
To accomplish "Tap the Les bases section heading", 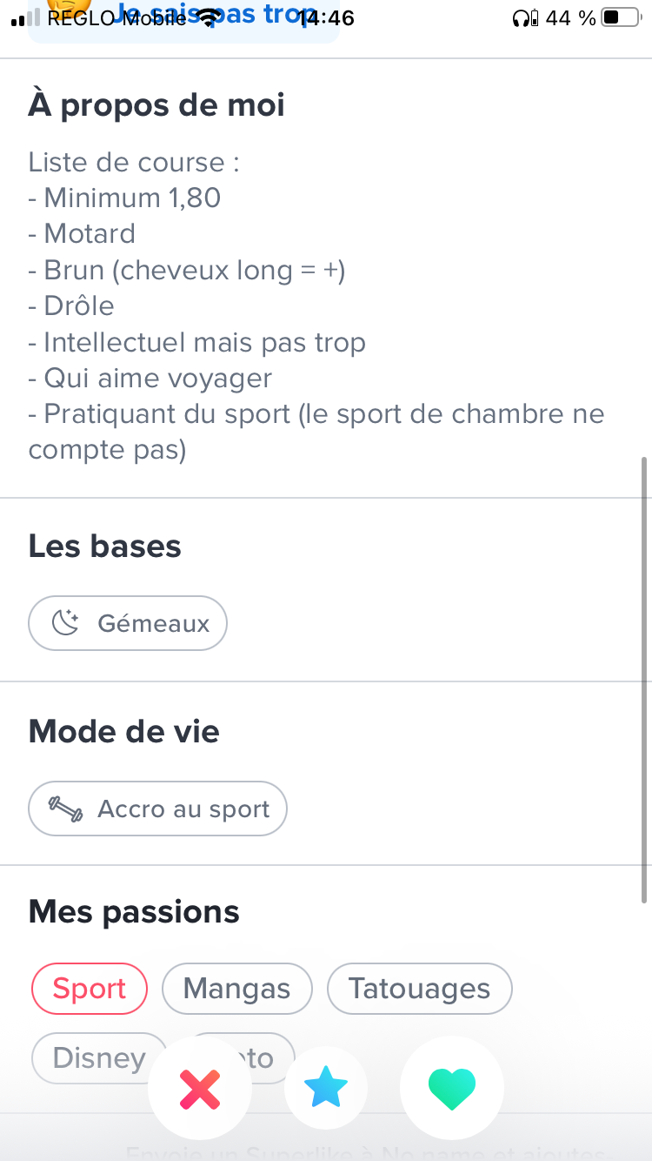I will [x=105, y=547].
